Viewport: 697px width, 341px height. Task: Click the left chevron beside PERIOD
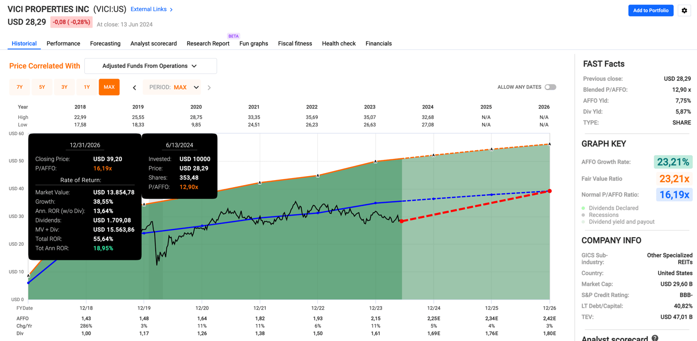[x=134, y=87]
